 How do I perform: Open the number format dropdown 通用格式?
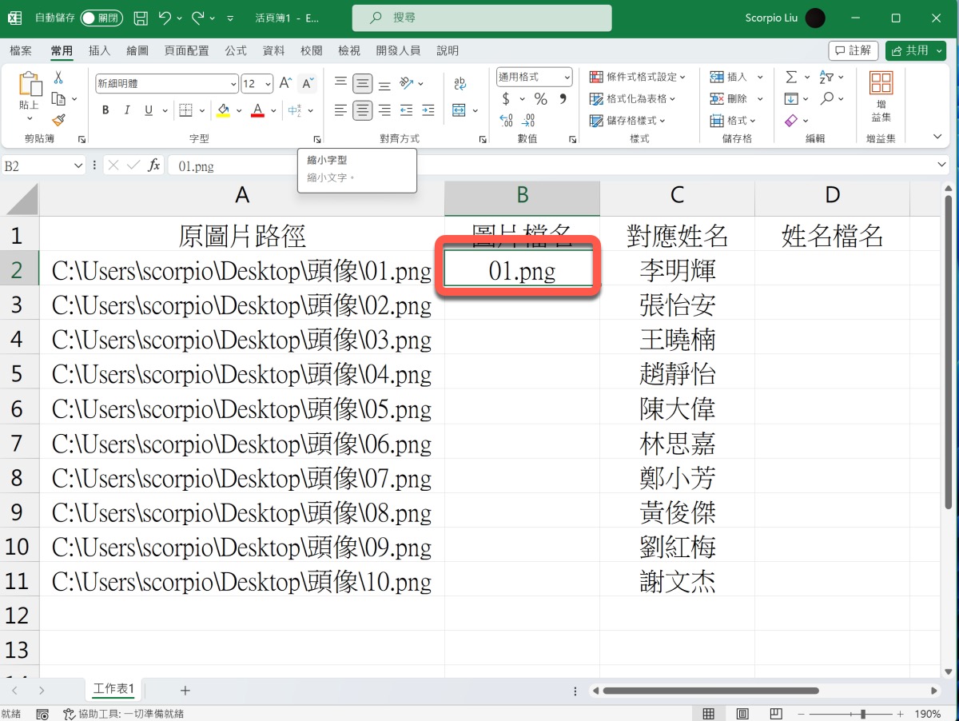567,78
